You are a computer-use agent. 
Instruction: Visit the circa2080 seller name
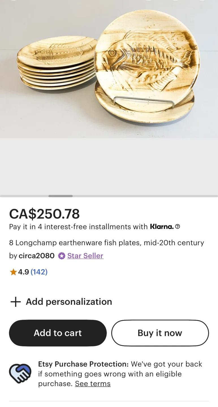pyautogui.click(x=36, y=256)
